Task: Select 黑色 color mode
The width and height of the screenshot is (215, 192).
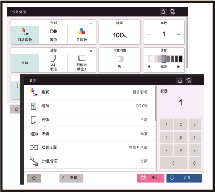Action: [x=53, y=35]
